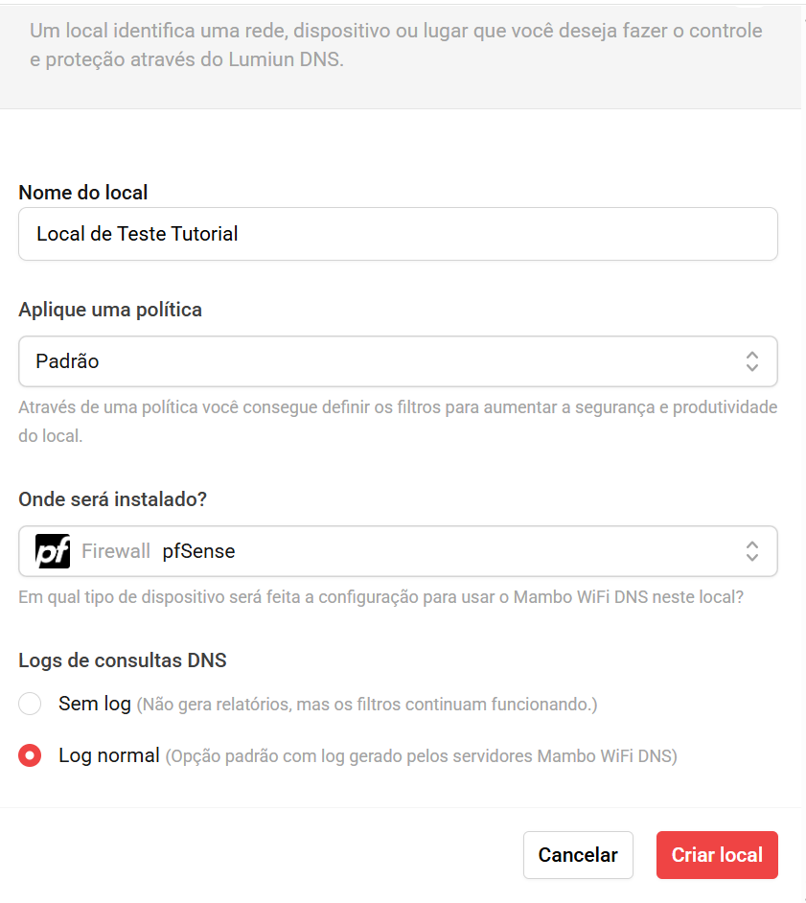Click the policy helper text below Padrão

pyautogui.click(x=398, y=421)
